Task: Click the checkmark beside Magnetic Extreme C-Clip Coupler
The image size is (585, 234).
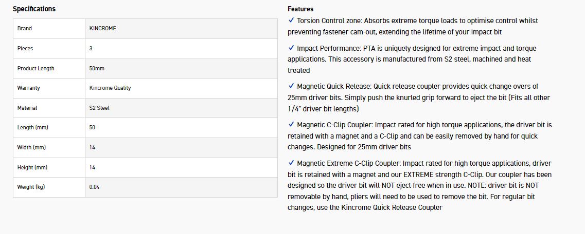Action: click(x=292, y=163)
